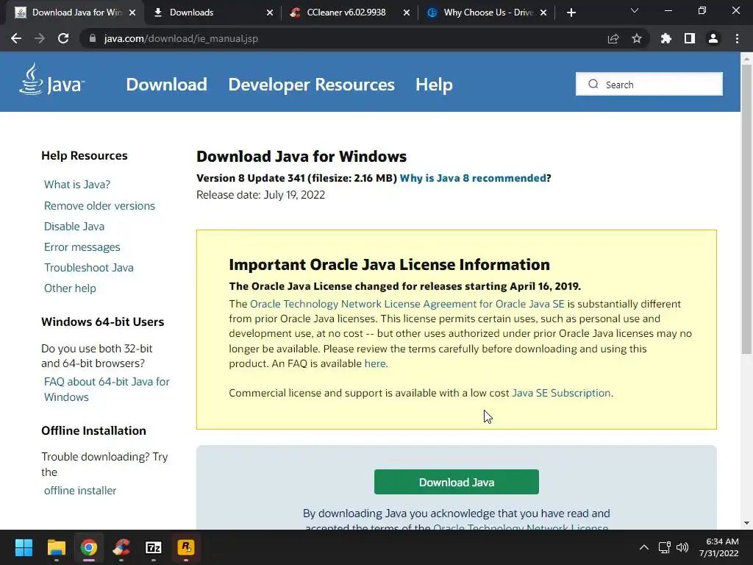This screenshot has width=753, height=565.
Task: Open the Chrome profile avatar icon
Action: click(713, 38)
